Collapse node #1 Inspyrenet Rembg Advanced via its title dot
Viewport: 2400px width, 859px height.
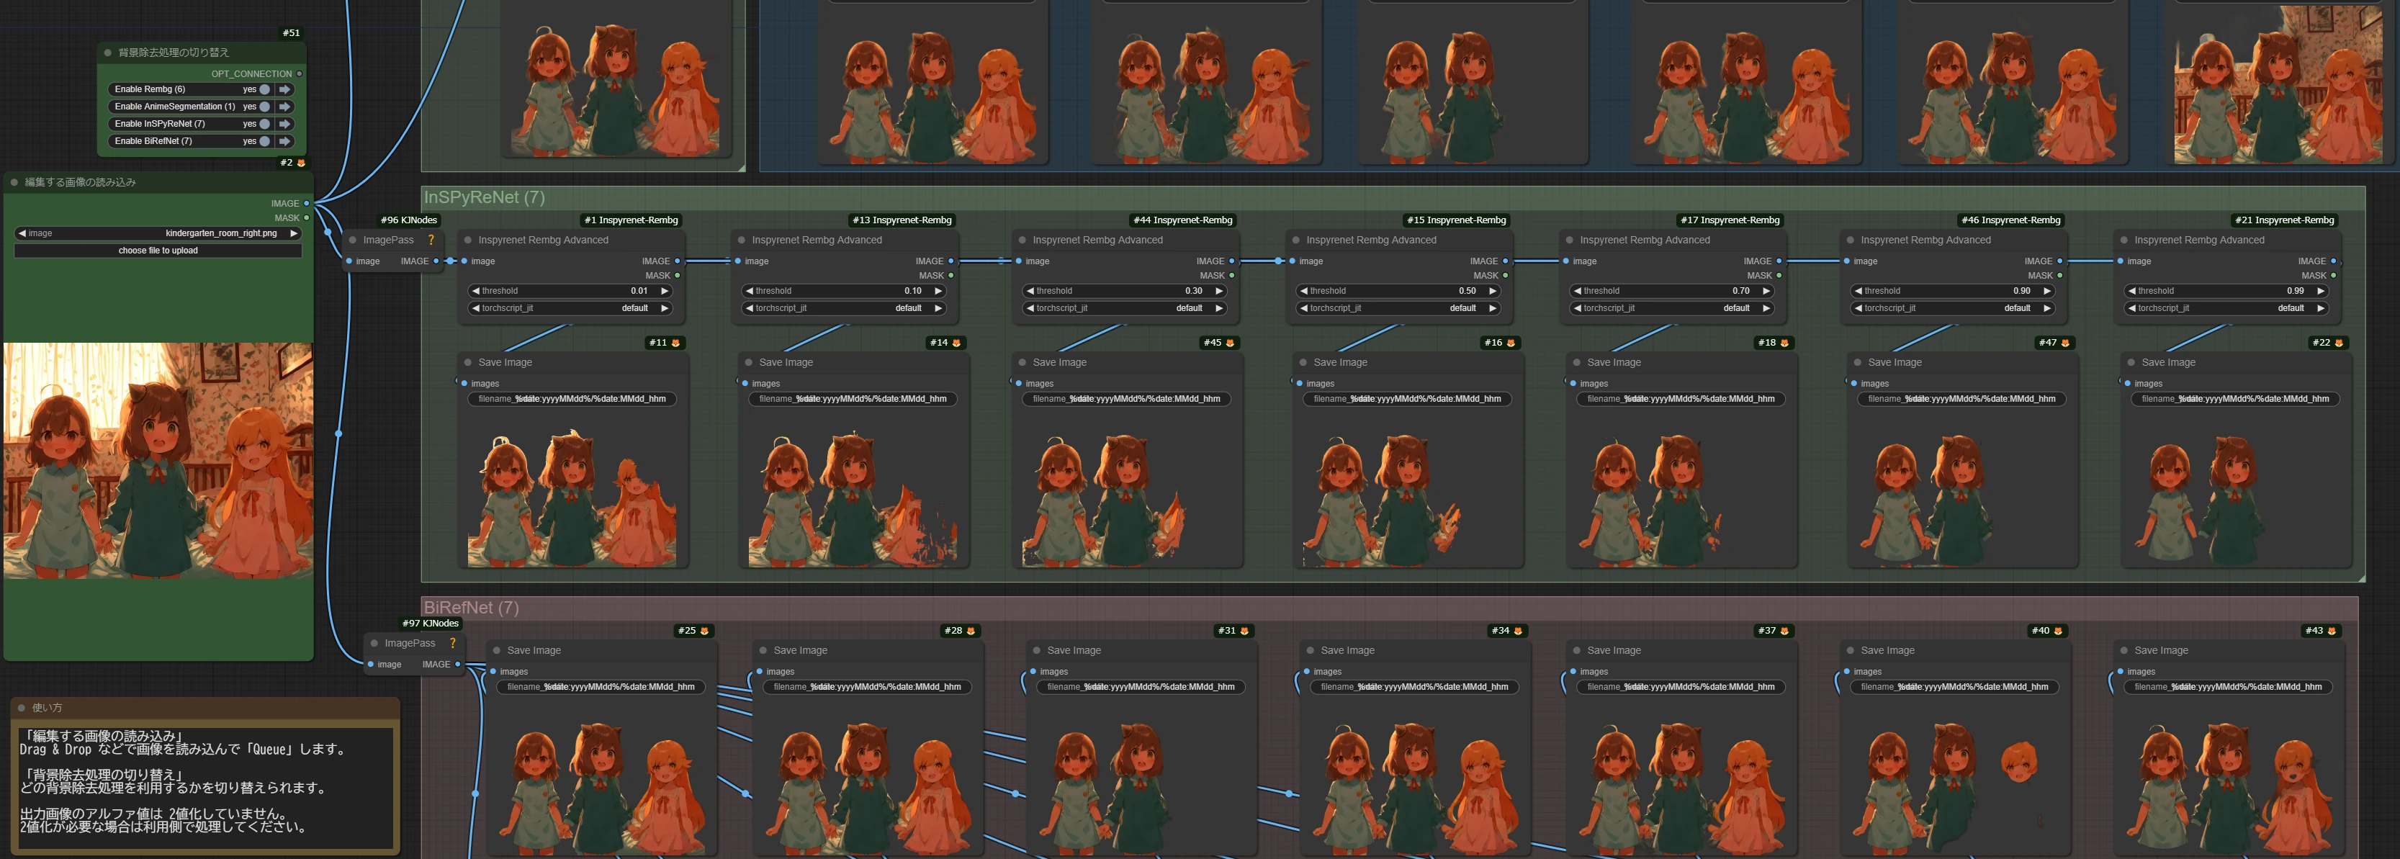[469, 240]
